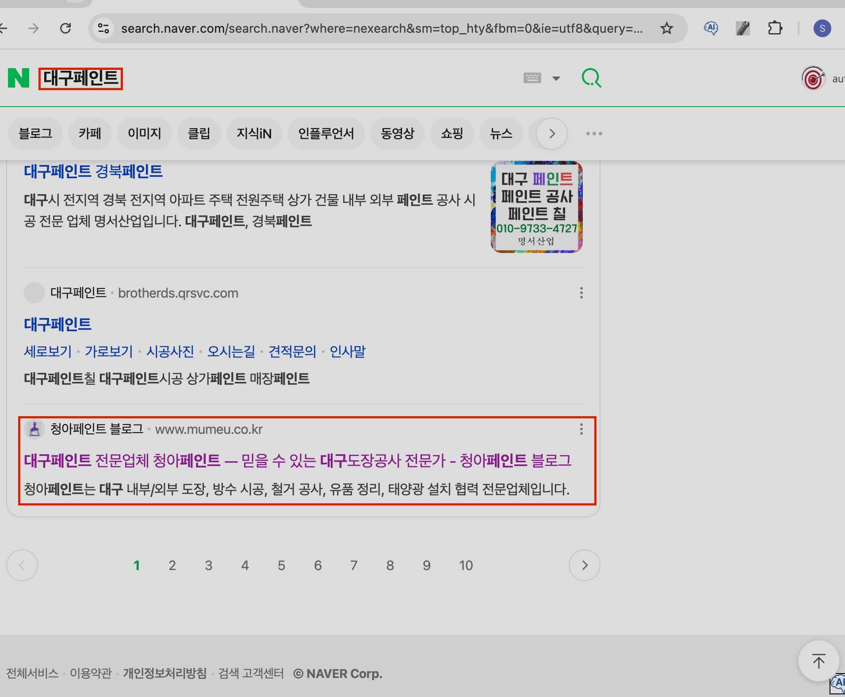The width and height of the screenshot is (845, 697).
Task: Open more options for the brotherds.qrsvc.com result
Action: [x=581, y=293]
